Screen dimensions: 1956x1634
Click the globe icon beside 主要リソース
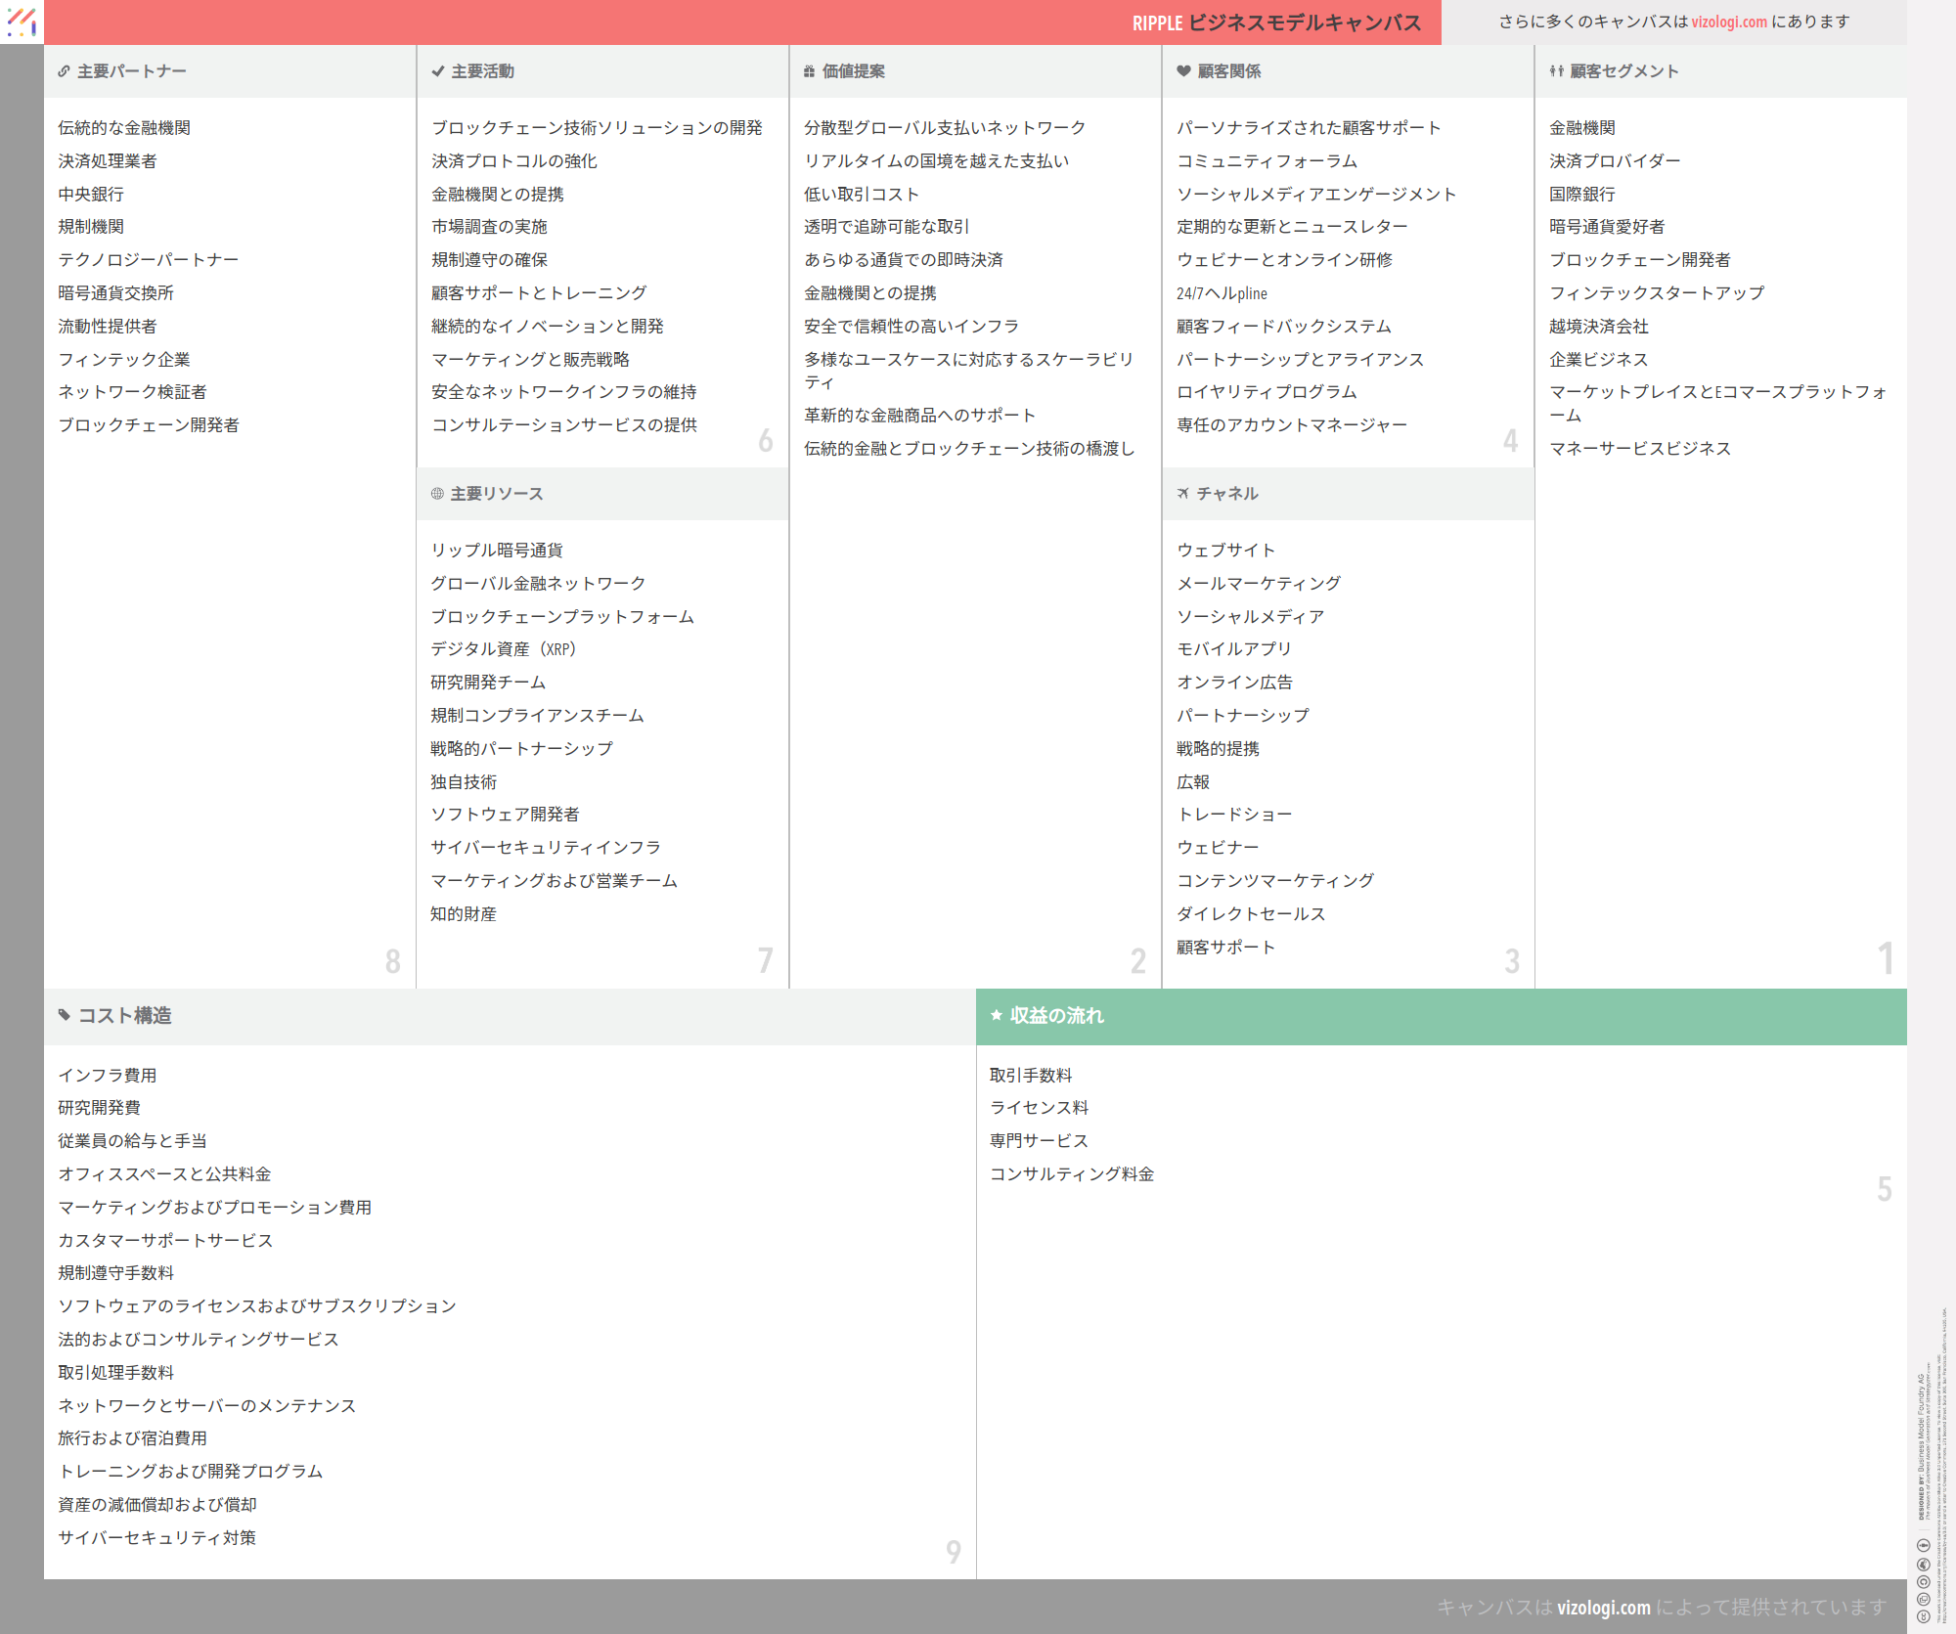click(437, 494)
